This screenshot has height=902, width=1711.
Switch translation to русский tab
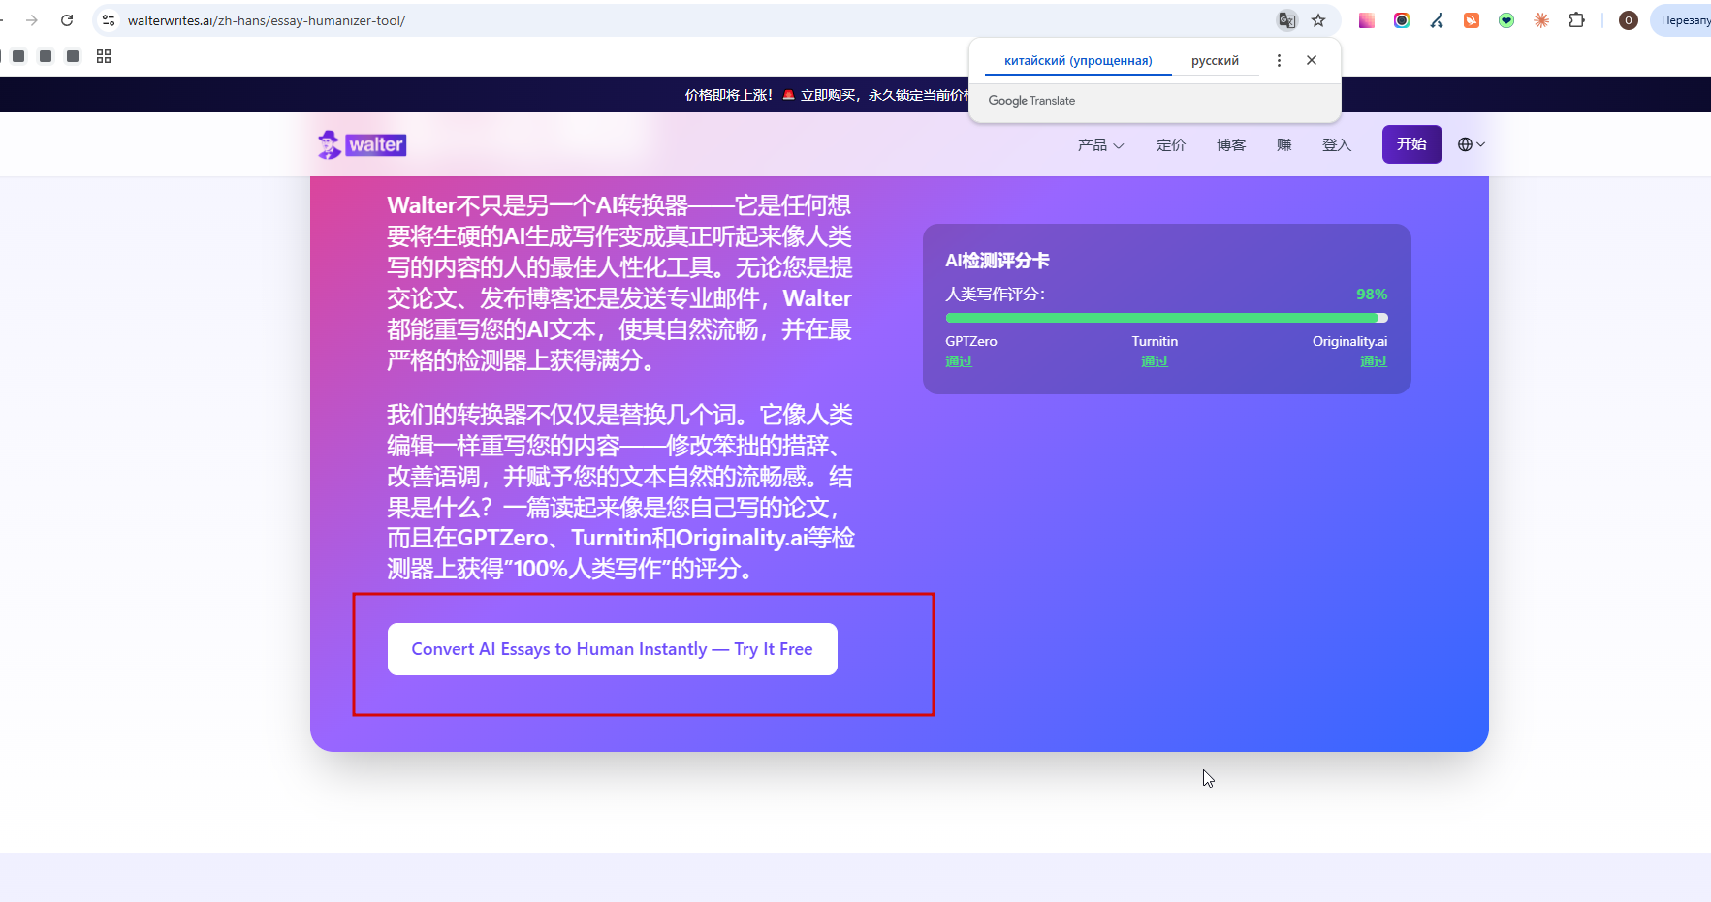coord(1215,60)
